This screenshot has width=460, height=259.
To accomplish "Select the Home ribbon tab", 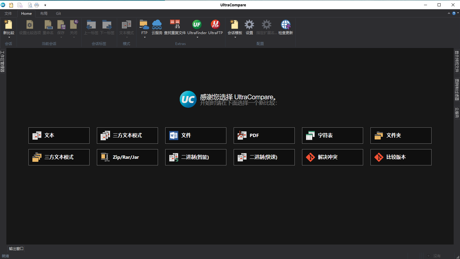I will [x=26, y=14].
